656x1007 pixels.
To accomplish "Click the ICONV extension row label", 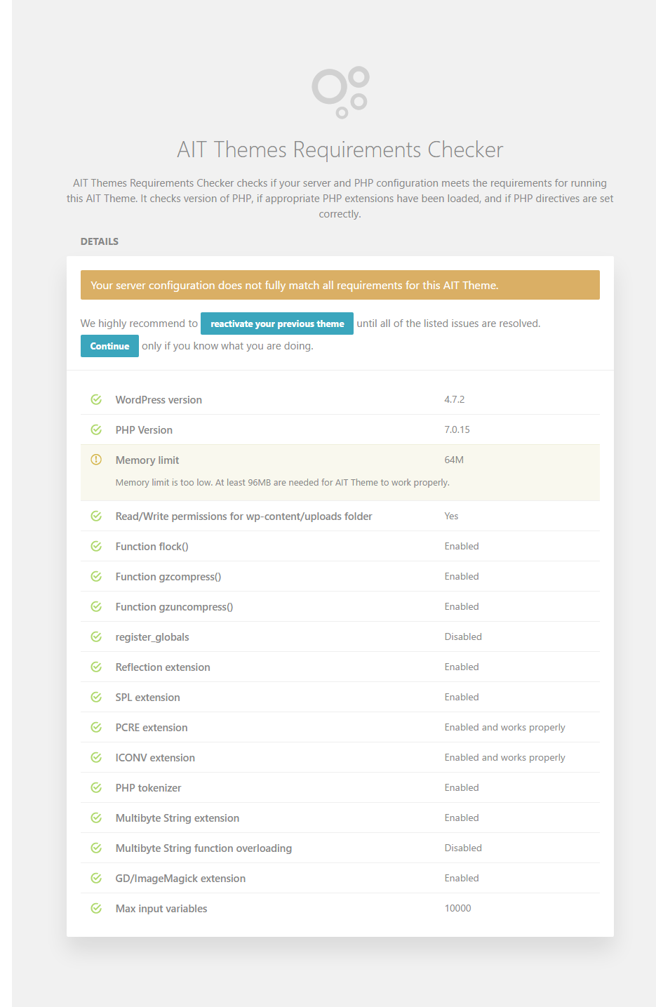I will [155, 758].
